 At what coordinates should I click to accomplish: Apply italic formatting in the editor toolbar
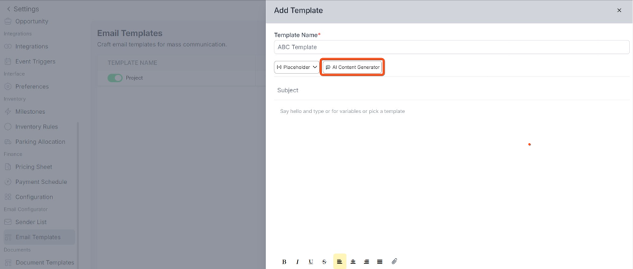pos(298,262)
